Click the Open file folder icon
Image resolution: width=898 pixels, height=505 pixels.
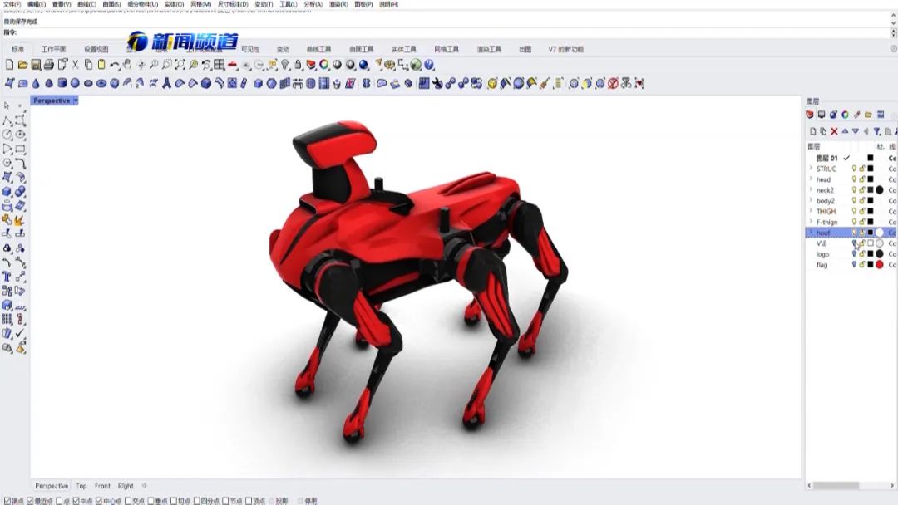click(x=22, y=65)
